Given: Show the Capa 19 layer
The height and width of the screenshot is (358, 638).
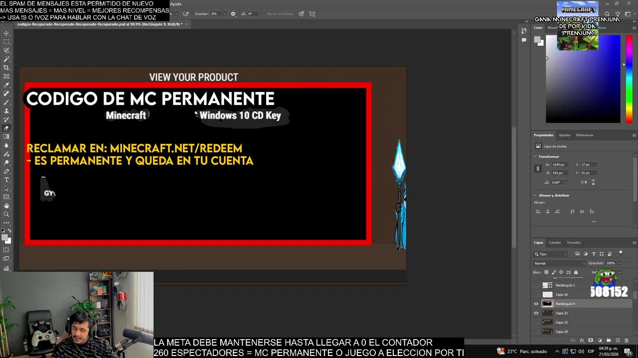Looking at the screenshot, I should [536, 332].
